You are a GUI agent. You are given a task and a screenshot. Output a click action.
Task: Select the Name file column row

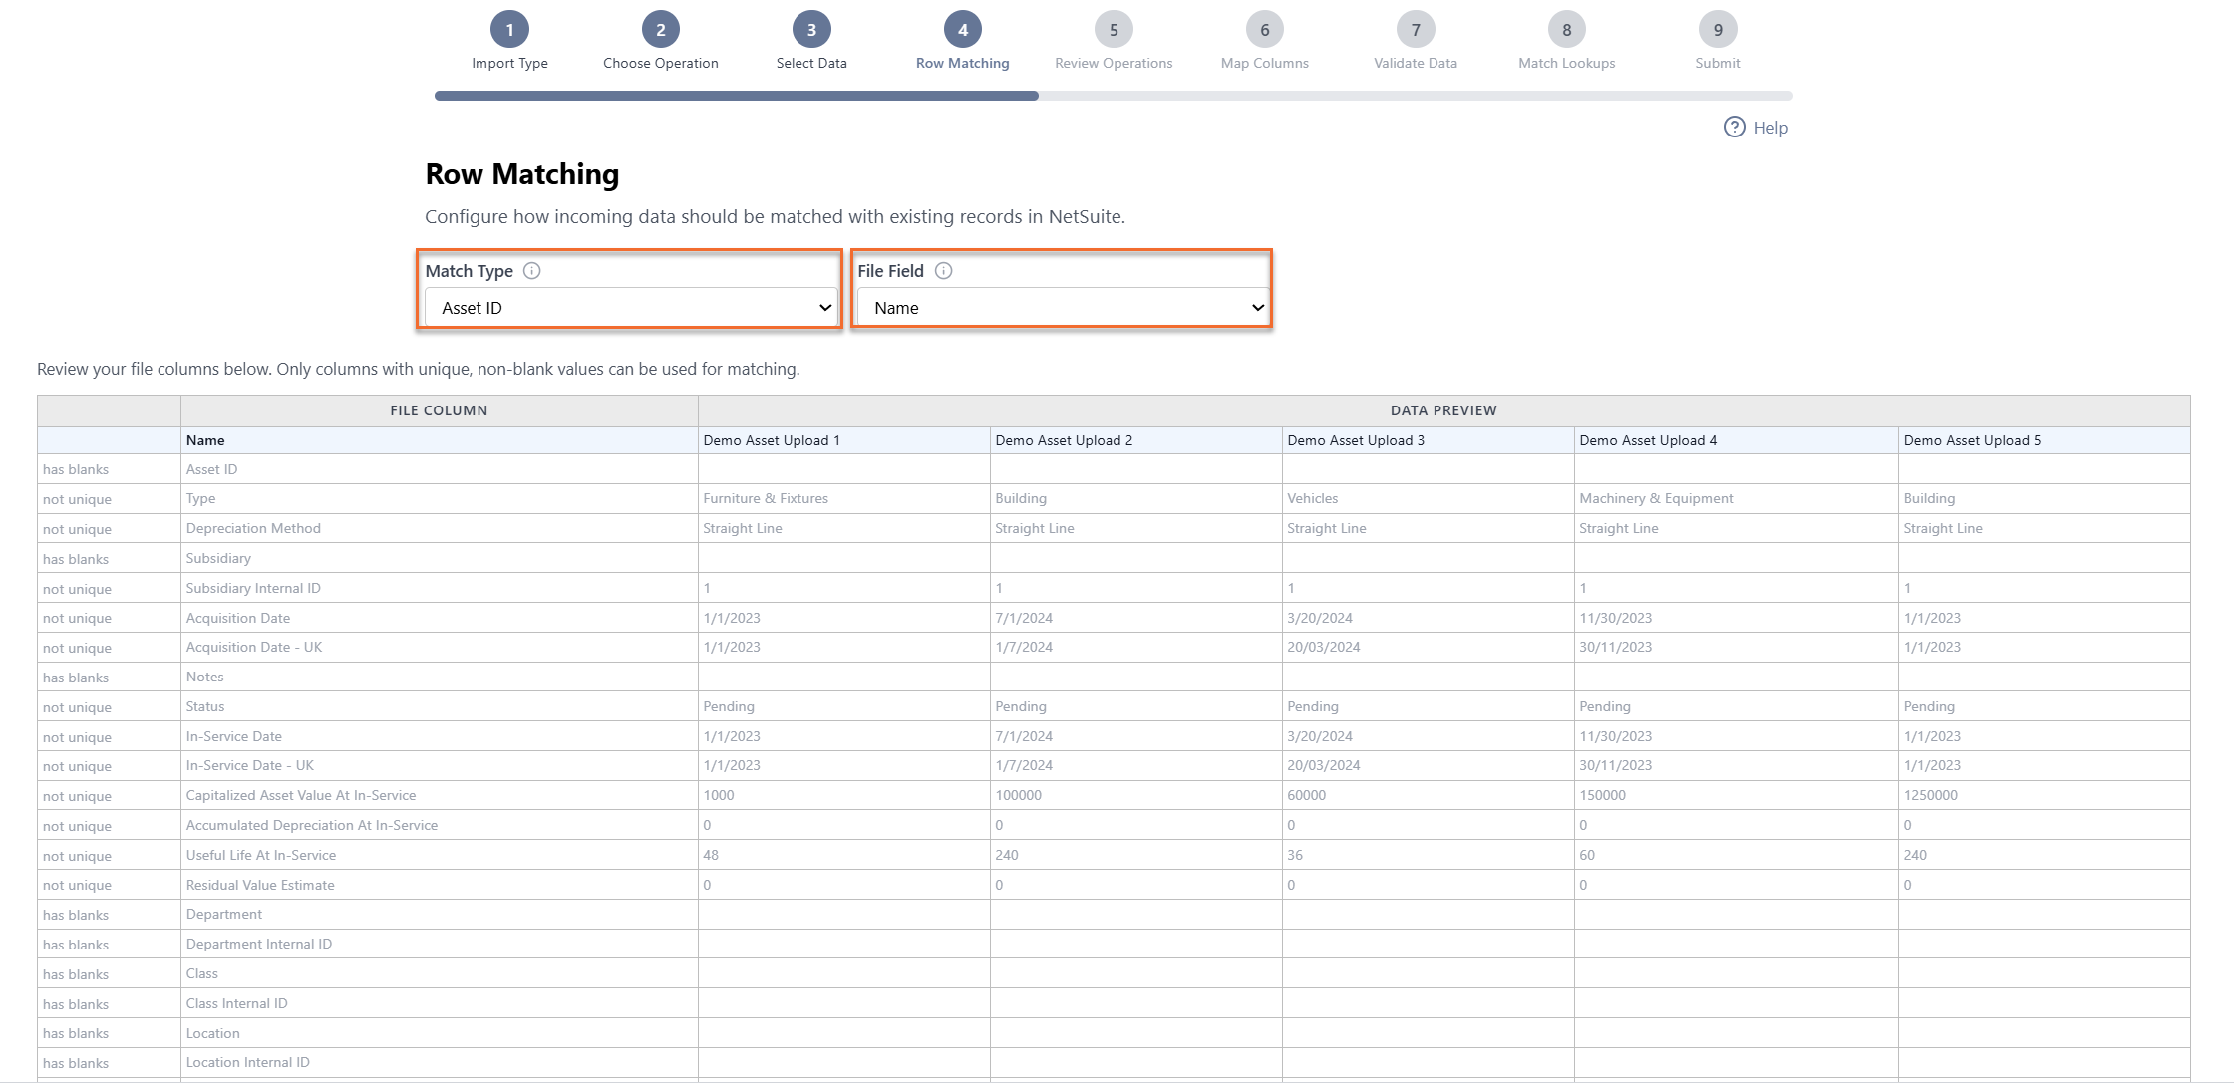[1114, 440]
